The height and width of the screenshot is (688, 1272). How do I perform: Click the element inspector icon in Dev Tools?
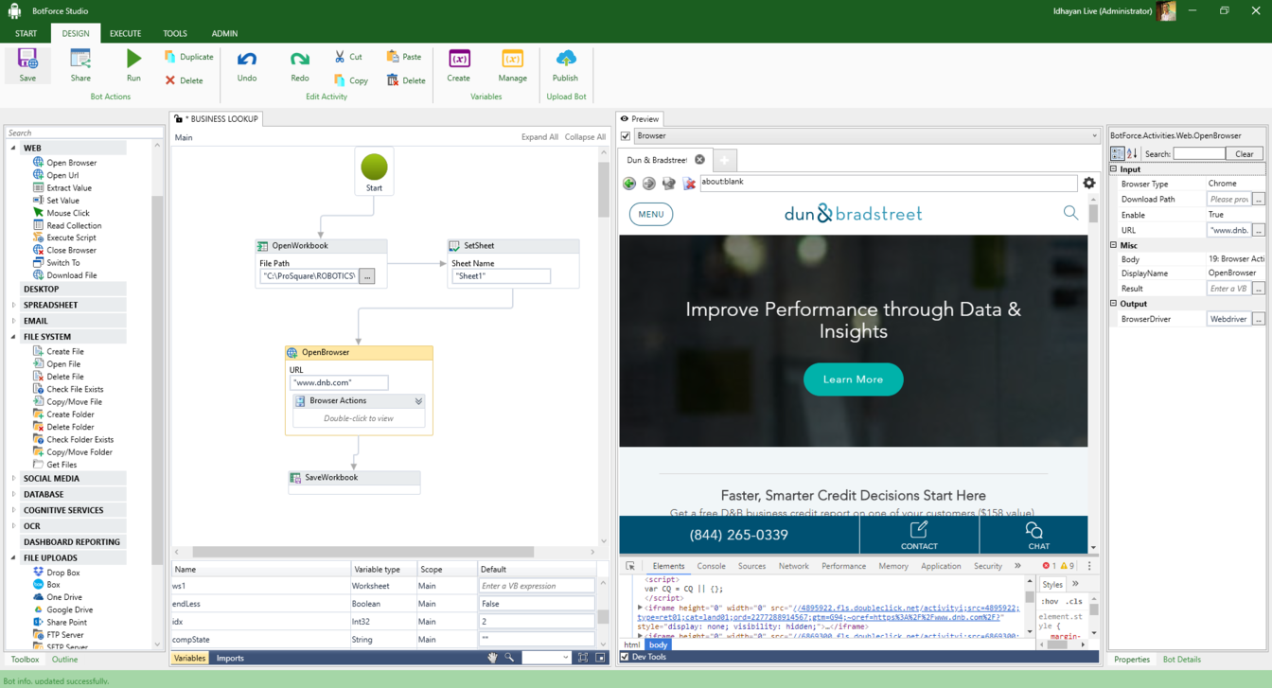pyautogui.click(x=630, y=566)
